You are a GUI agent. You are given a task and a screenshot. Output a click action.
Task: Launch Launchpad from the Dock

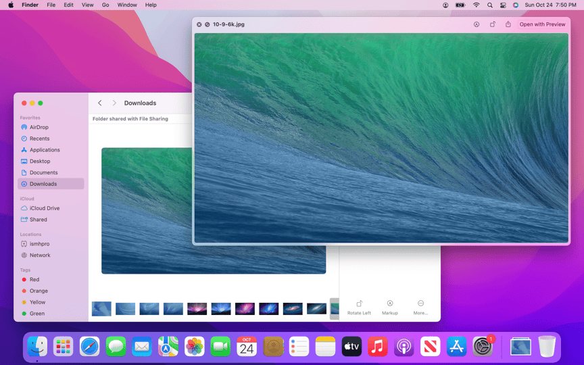pos(64,346)
